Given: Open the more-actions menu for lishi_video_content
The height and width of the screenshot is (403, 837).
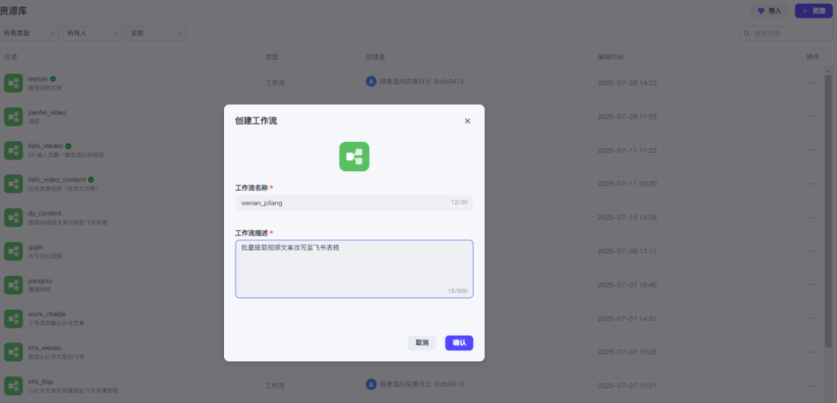Looking at the screenshot, I should (x=812, y=184).
